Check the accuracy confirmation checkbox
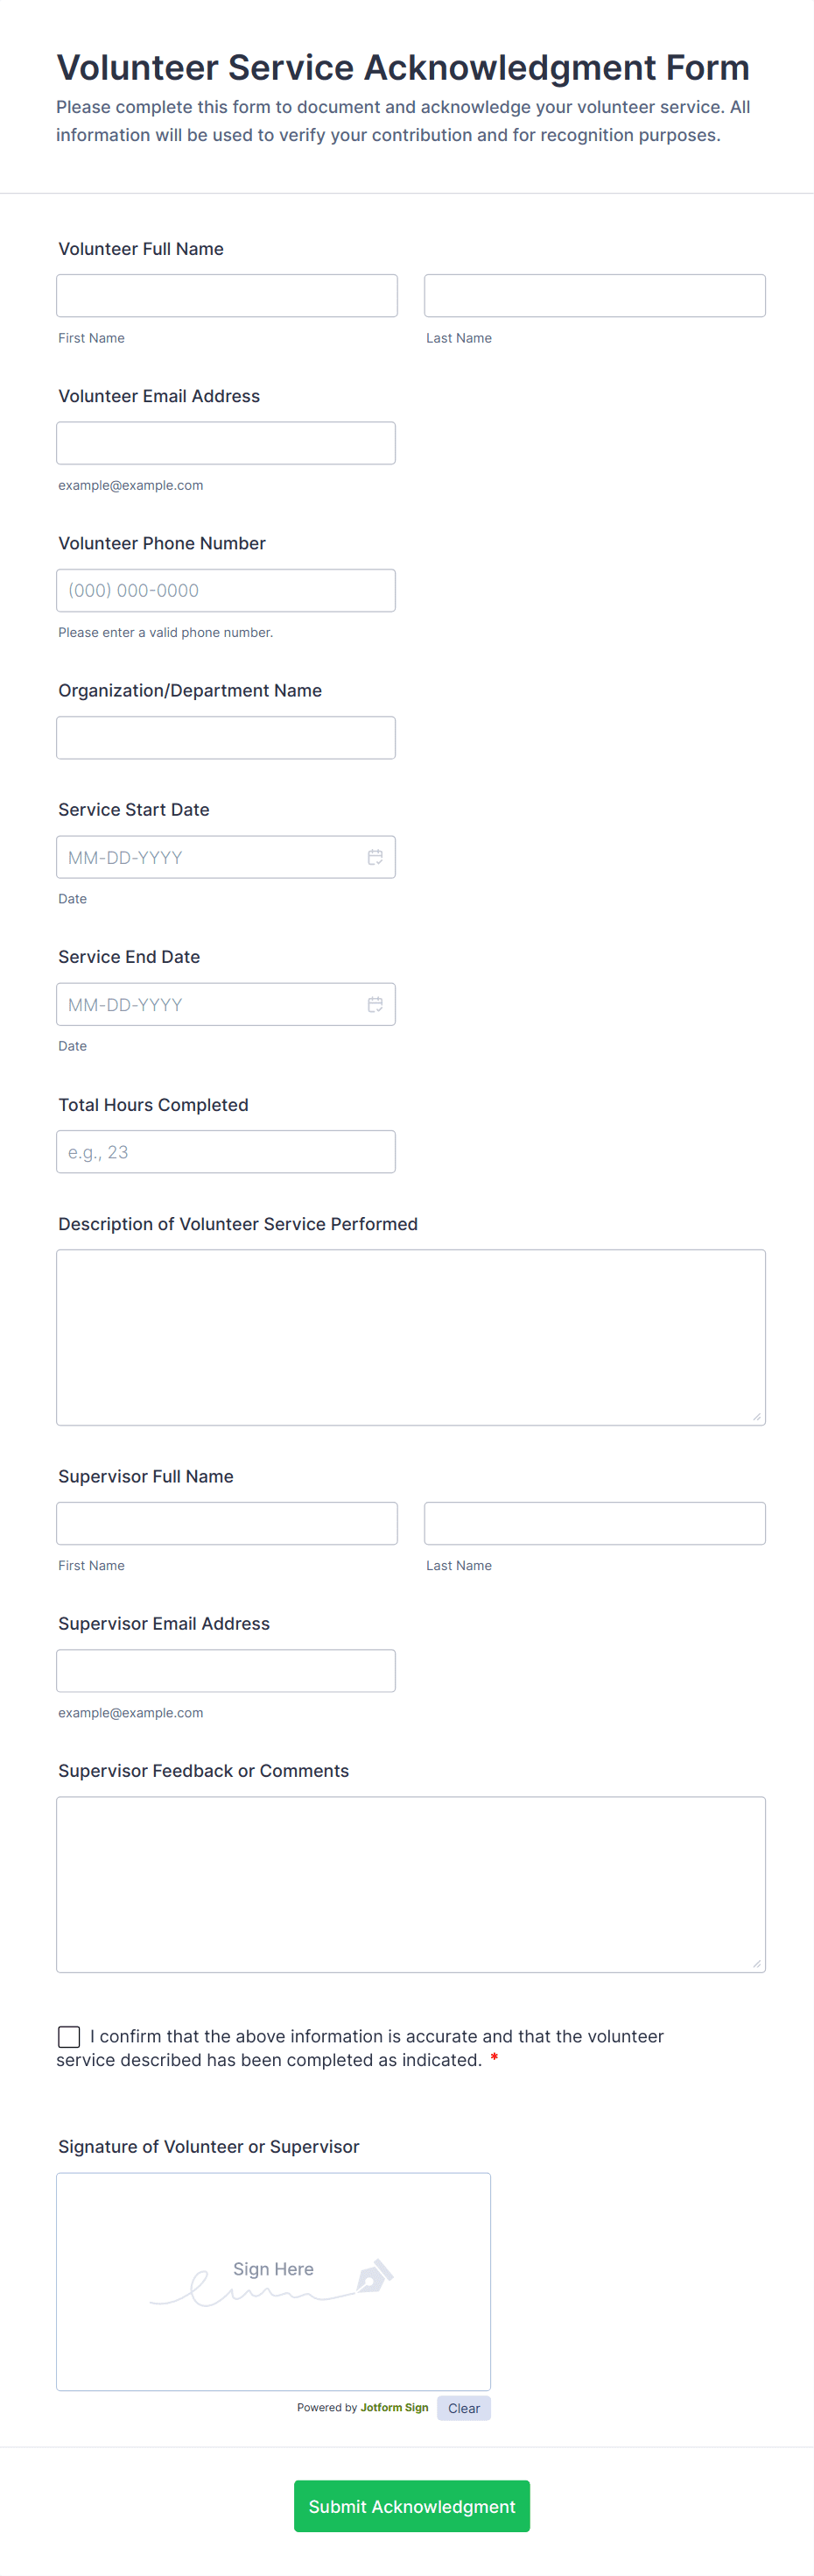 click(69, 2036)
